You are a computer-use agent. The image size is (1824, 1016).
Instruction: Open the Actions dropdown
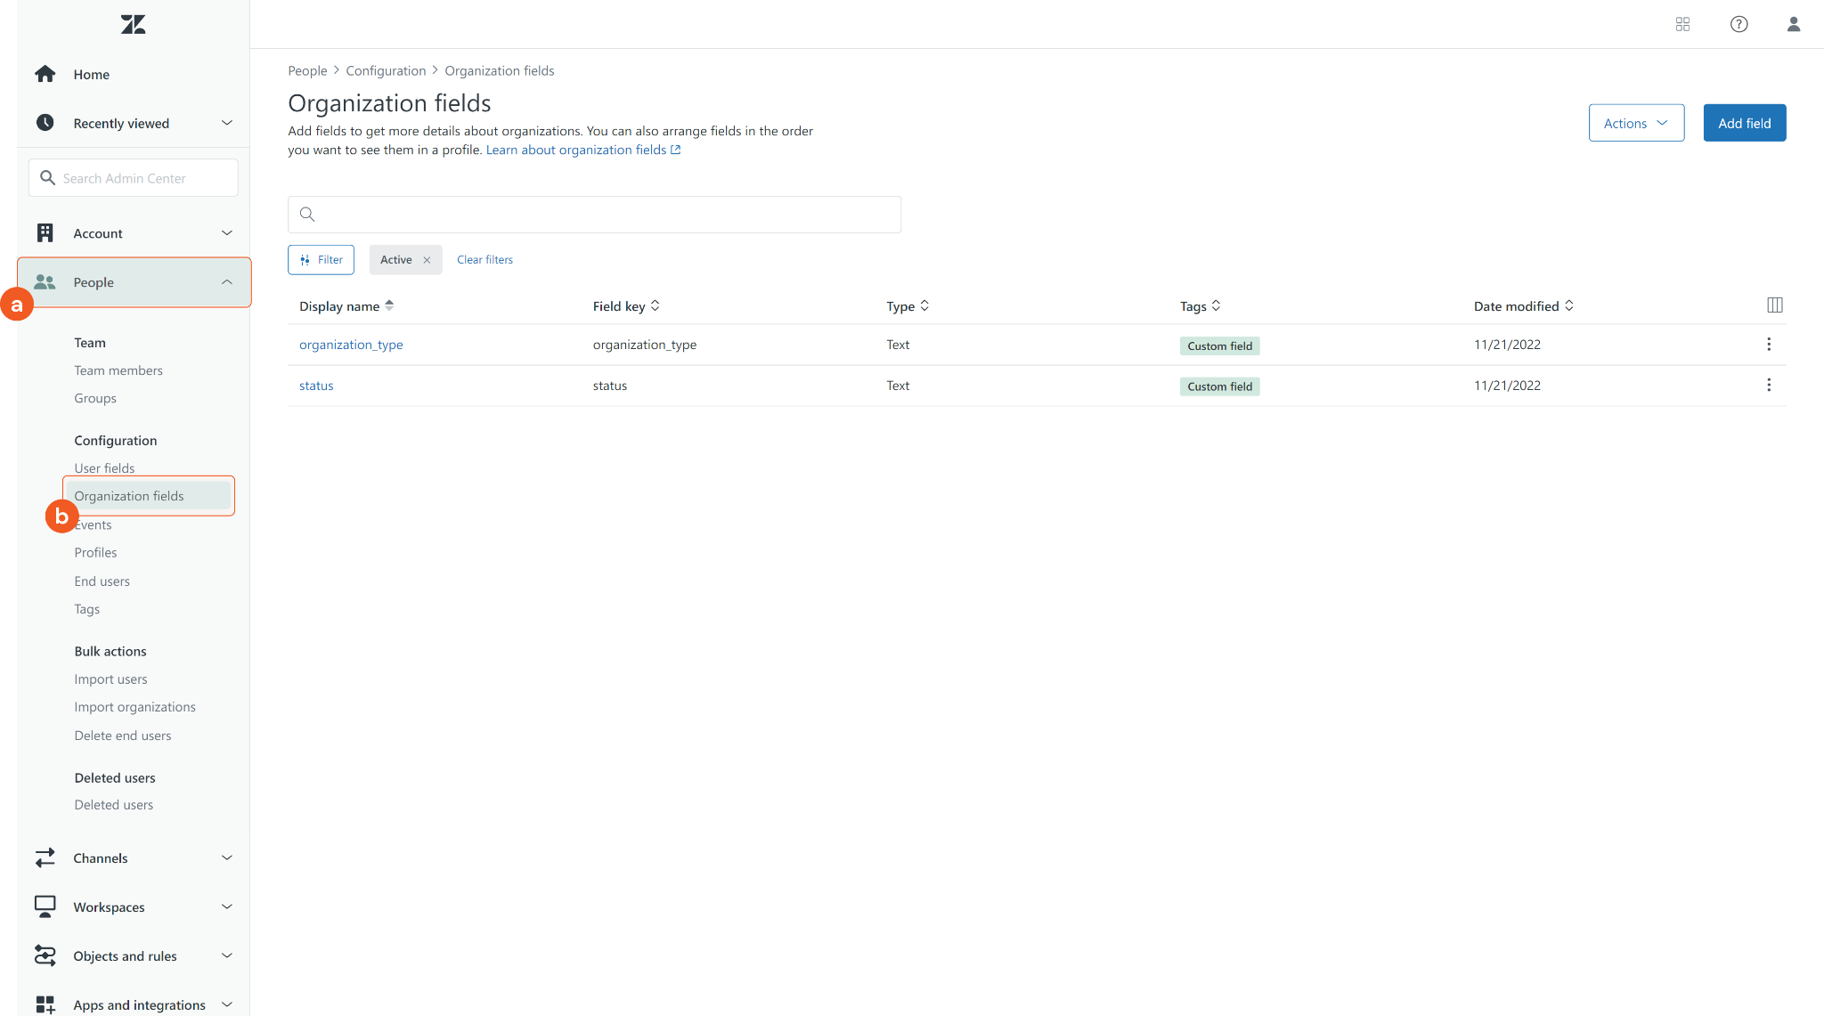1635,123
